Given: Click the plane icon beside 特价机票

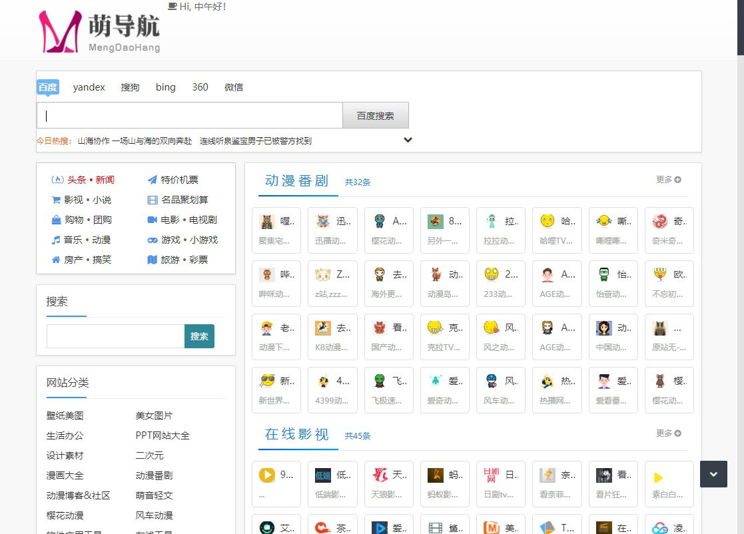Looking at the screenshot, I should pos(153,180).
